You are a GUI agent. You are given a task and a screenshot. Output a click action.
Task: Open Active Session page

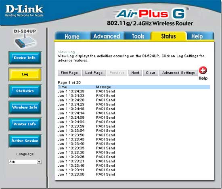click(x=25, y=141)
